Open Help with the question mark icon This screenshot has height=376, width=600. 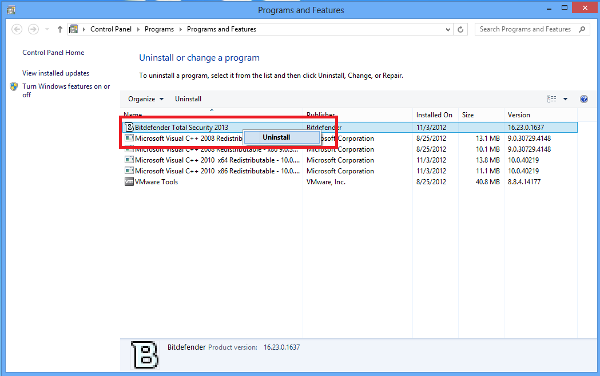pos(584,99)
